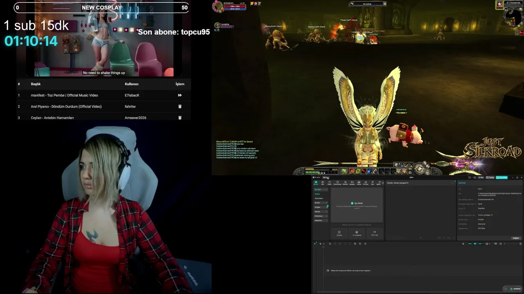This screenshot has height=294, width=524.
Task: Toggle the first teal snapping button
Action: pos(470,244)
